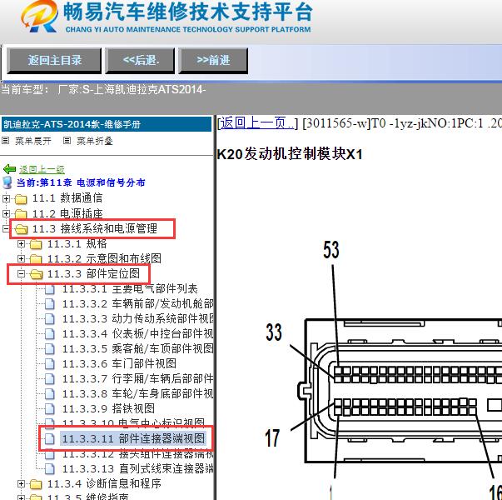Collapse the 11.3.3 部件定位图 node
The image size is (502, 500).
click(21, 273)
